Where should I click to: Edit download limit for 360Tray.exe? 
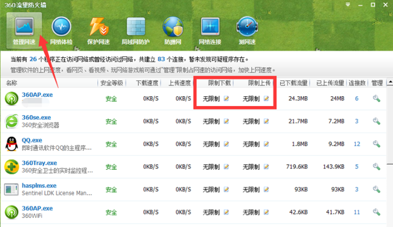[x=226, y=167]
